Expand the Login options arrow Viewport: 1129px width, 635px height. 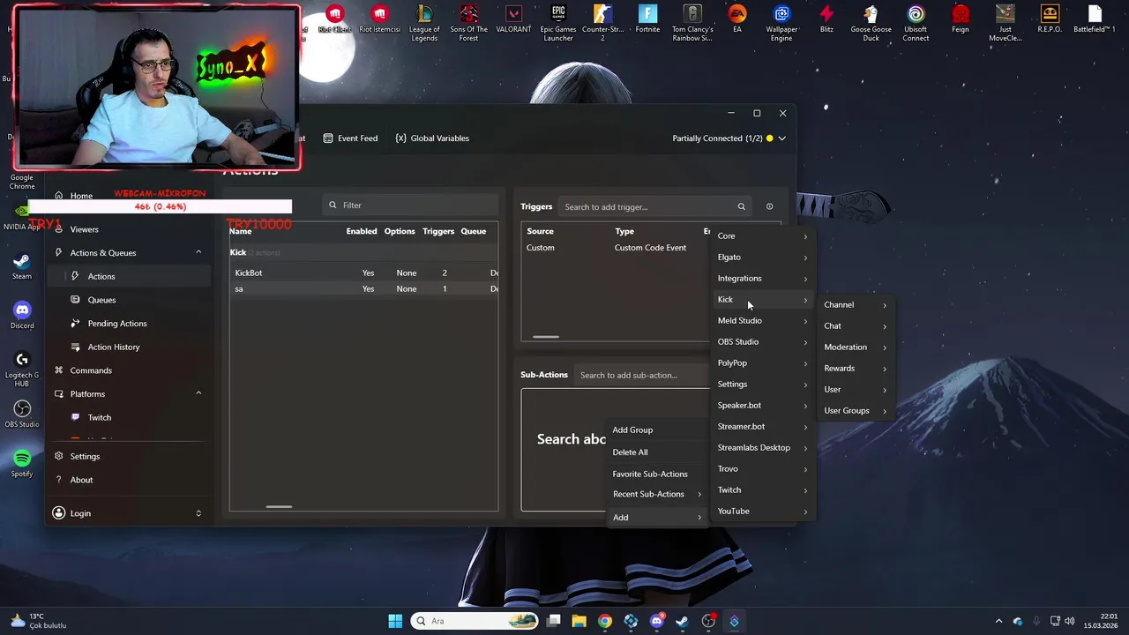(198, 513)
